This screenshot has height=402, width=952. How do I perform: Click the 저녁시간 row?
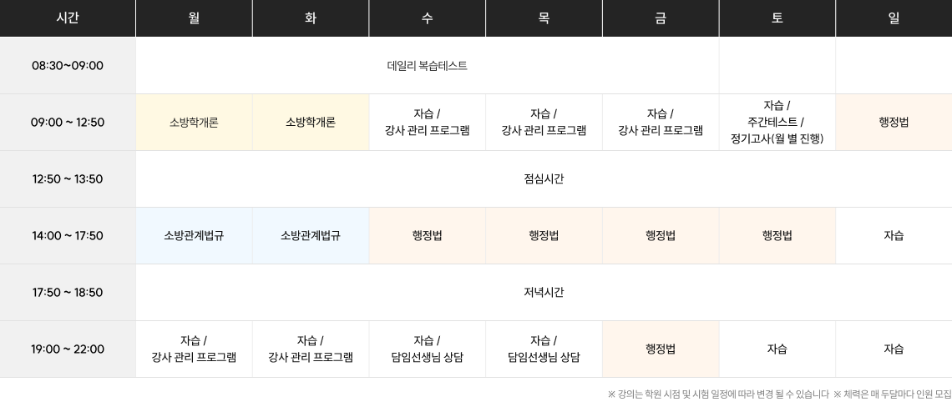click(544, 293)
